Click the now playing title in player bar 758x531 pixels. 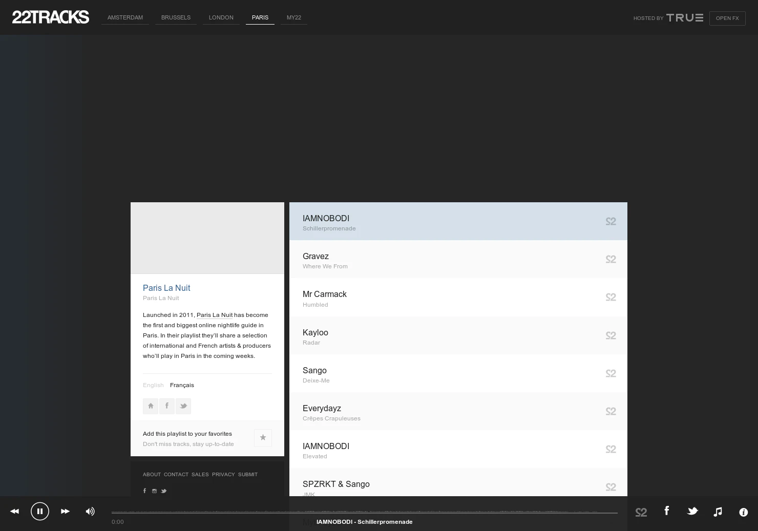365,522
